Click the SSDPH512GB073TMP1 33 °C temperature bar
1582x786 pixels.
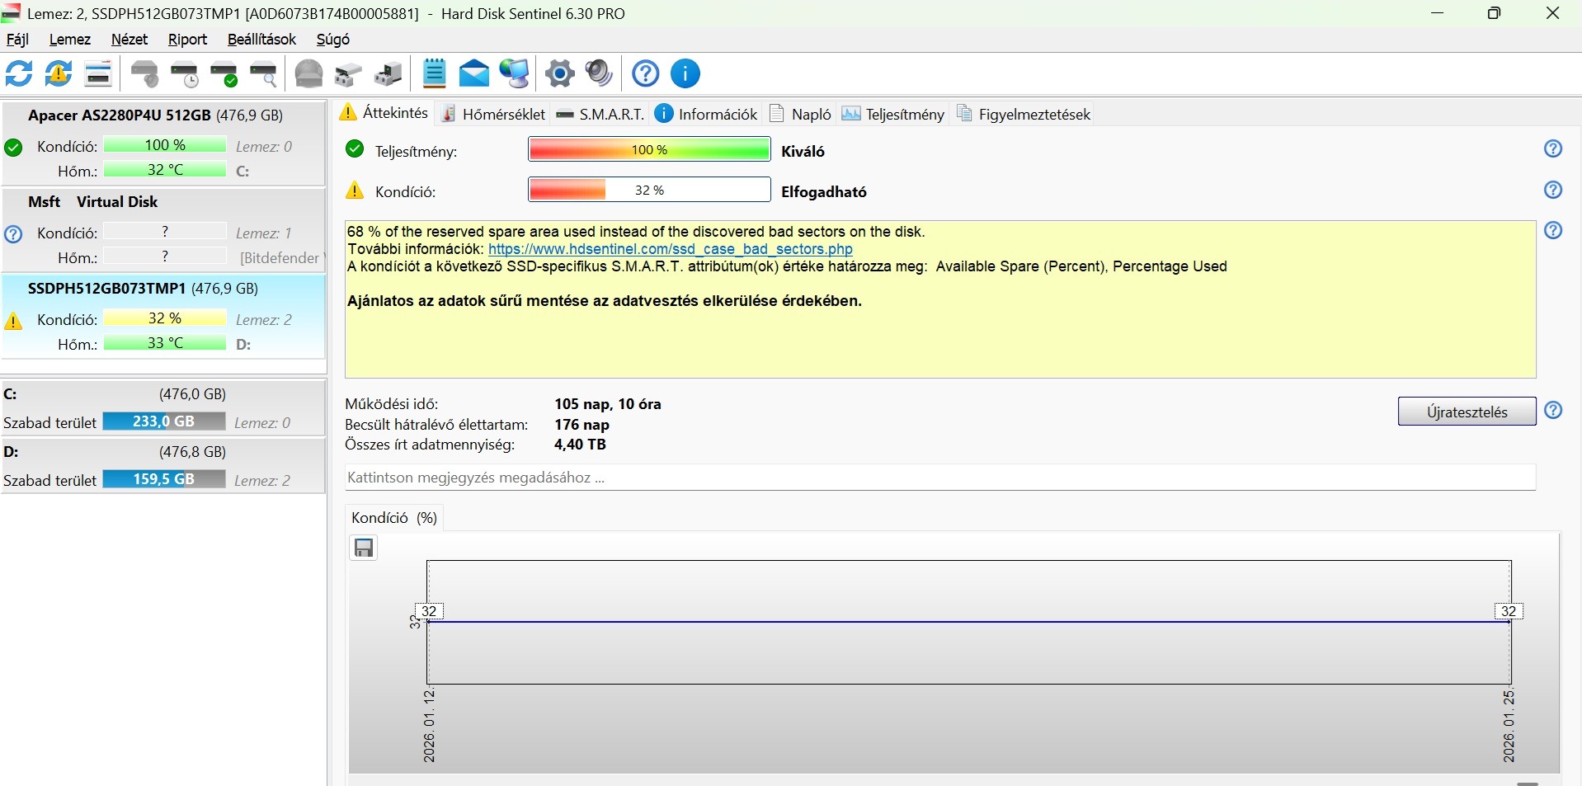point(165,343)
